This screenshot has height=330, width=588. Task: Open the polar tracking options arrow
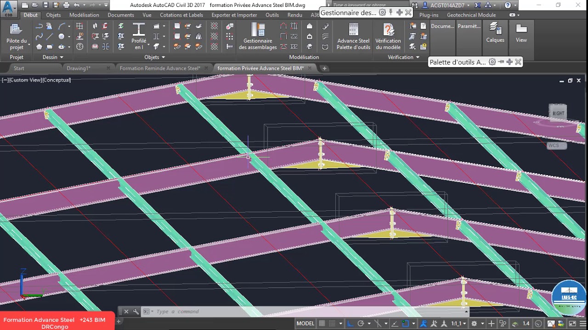[x=368, y=323]
